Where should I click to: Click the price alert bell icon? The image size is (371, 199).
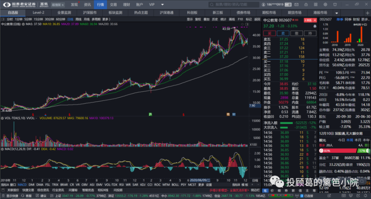pyautogui.click(x=315, y=26)
